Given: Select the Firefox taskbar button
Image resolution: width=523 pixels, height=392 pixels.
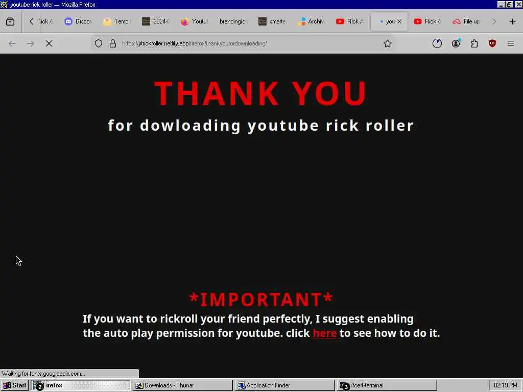Looking at the screenshot, I should click(x=81, y=385).
